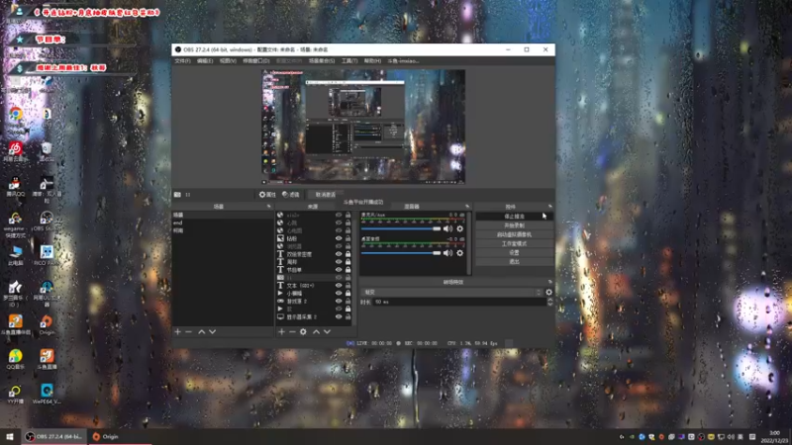
Task: Open source Filters button above the docks
Action: click(x=291, y=195)
